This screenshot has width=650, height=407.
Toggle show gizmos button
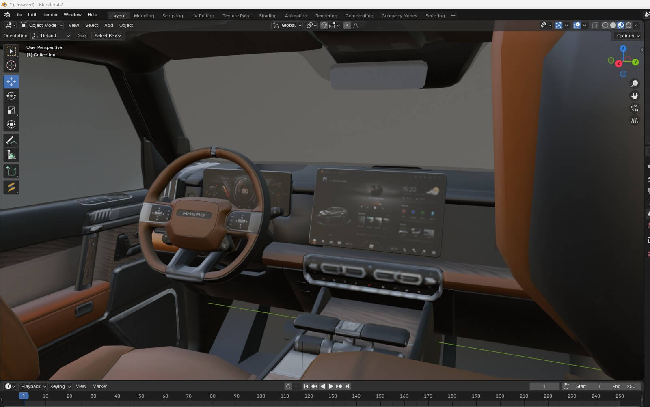point(559,25)
